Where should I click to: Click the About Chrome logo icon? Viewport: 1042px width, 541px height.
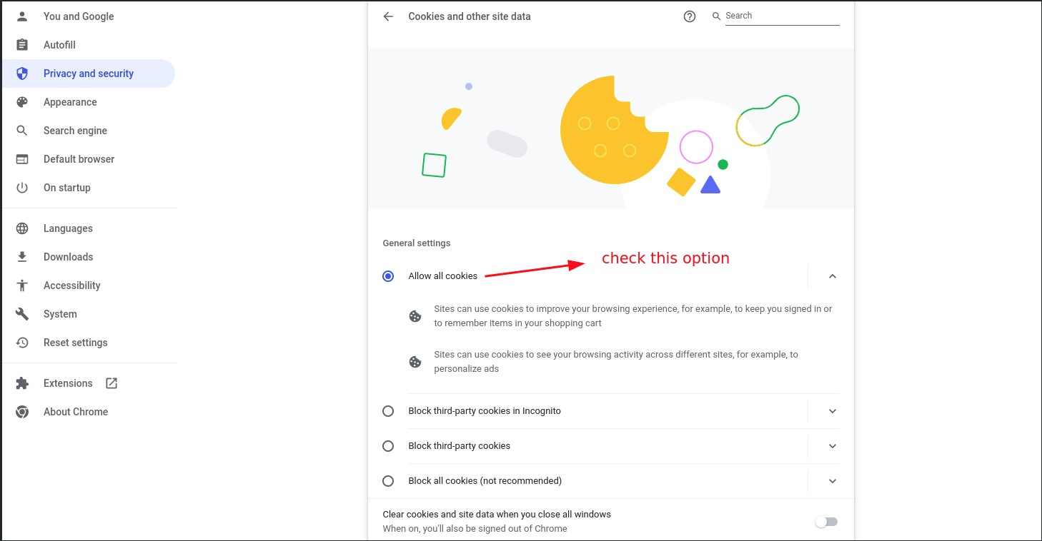(22, 412)
